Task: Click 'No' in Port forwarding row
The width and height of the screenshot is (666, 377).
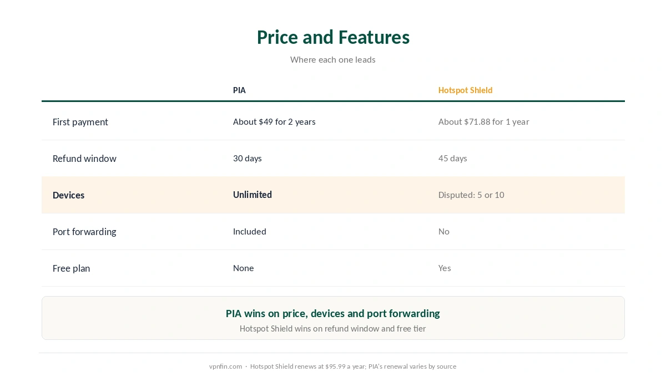Action: tap(444, 231)
